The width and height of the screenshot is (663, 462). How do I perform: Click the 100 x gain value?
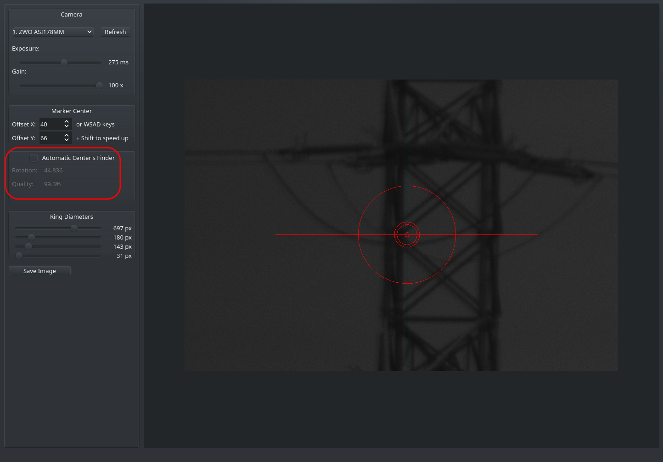pos(116,86)
